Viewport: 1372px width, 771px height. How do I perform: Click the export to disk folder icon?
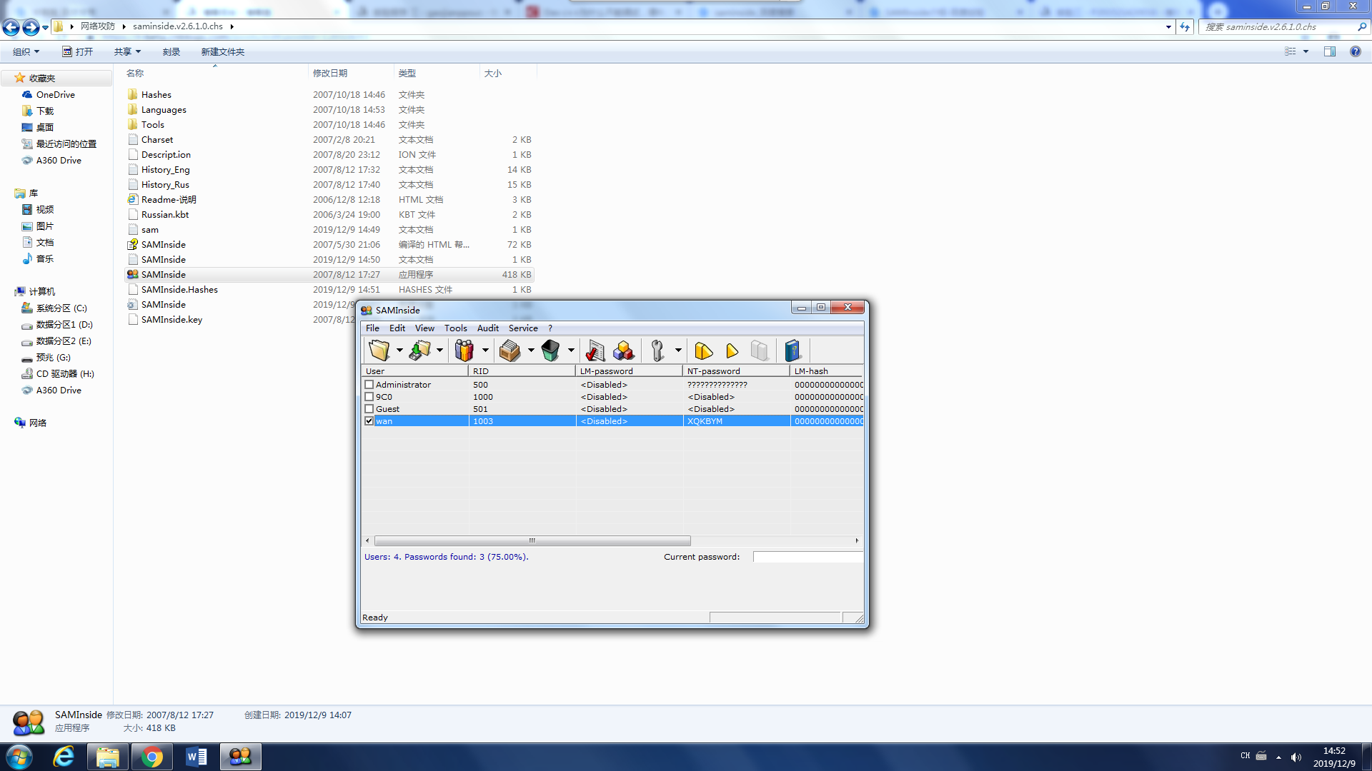pos(420,351)
